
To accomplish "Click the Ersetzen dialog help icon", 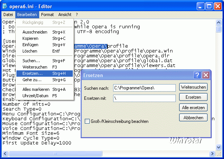I will [197, 75].
